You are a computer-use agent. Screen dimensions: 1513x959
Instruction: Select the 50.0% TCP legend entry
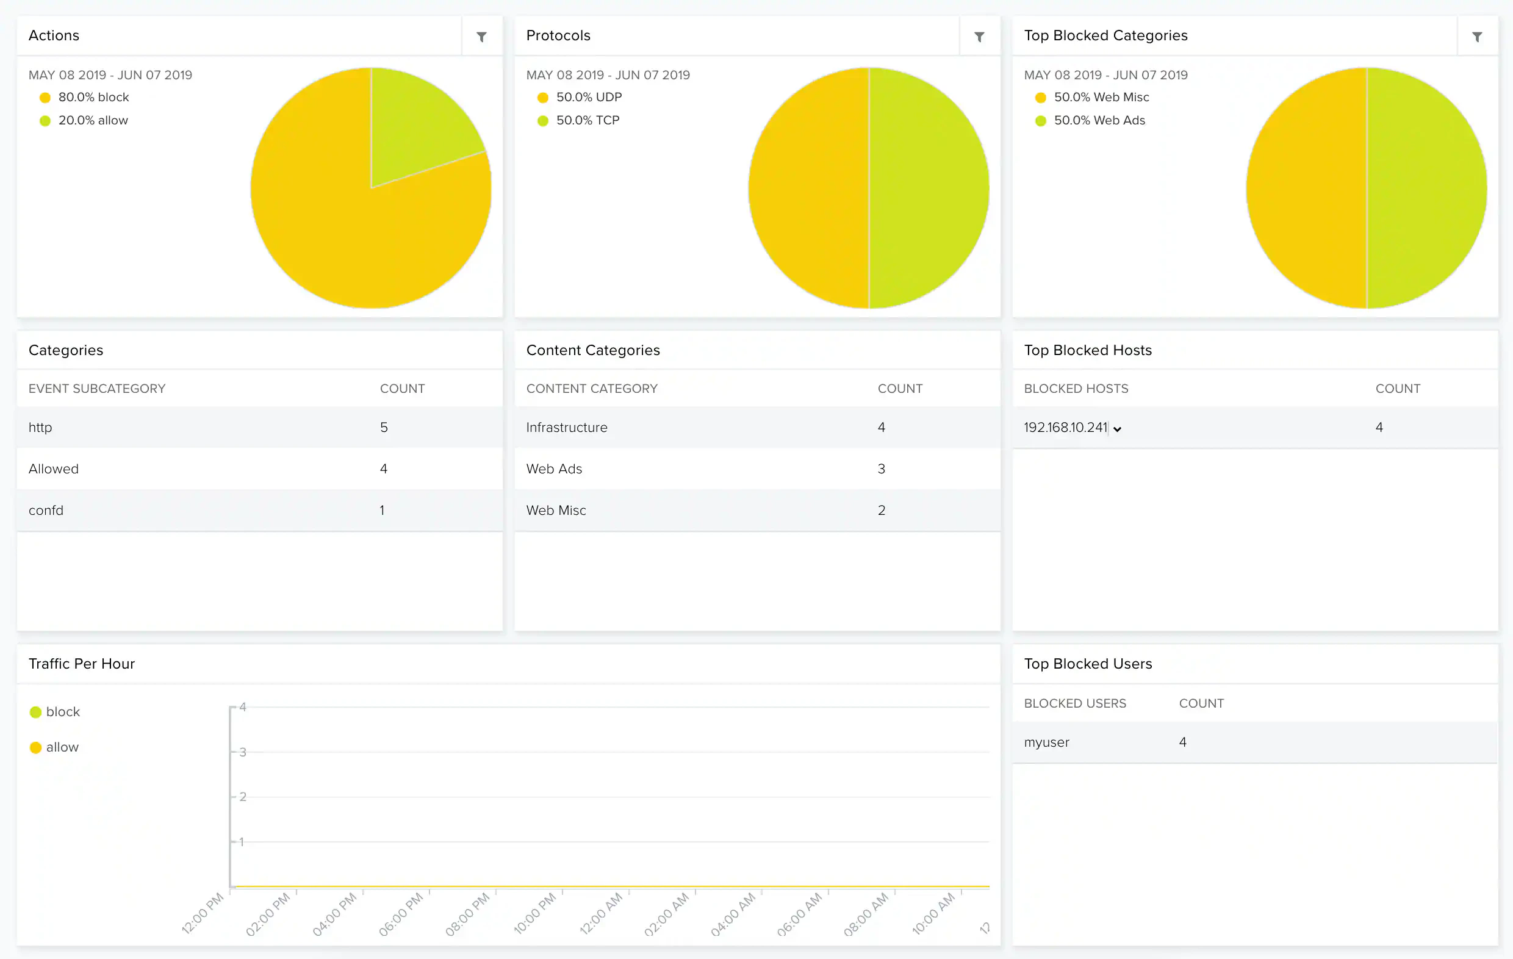click(587, 120)
